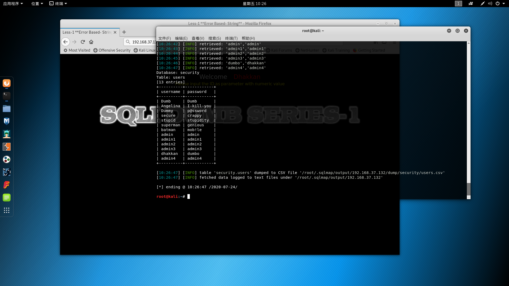509x286 pixels.
Task: Open the Kali Linux bookmark
Action: coord(144,50)
